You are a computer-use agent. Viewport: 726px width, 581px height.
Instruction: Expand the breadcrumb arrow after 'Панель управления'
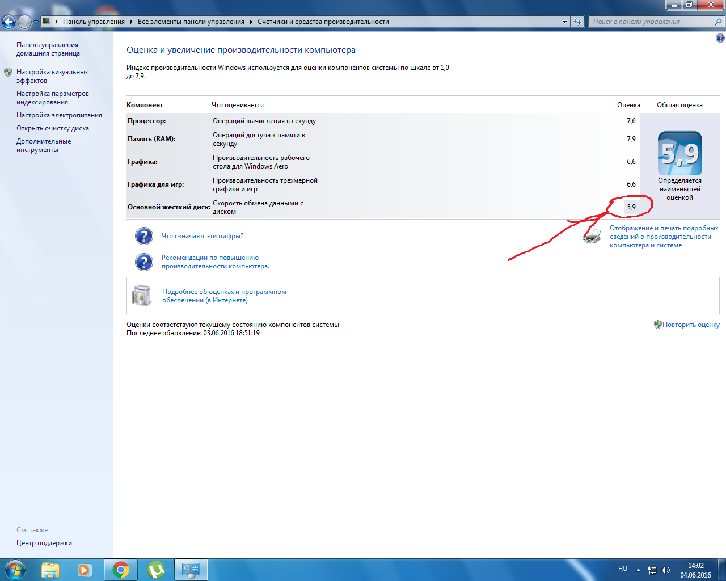(132, 22)
